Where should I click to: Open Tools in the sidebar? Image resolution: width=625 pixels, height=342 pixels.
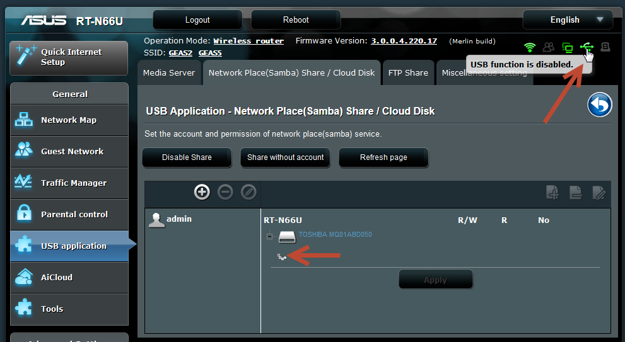click(x=69, y=309)
